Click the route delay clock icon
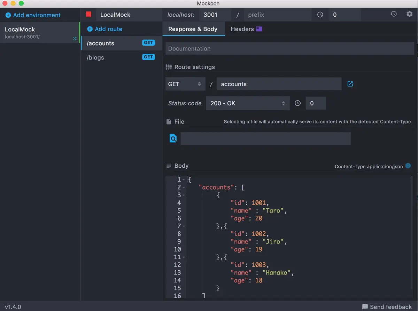Viewport: 418px width, 311px height. click(x=297, y=103)
